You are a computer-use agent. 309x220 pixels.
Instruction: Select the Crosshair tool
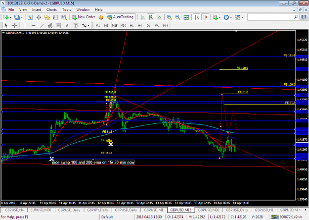(x=14, y=25)
